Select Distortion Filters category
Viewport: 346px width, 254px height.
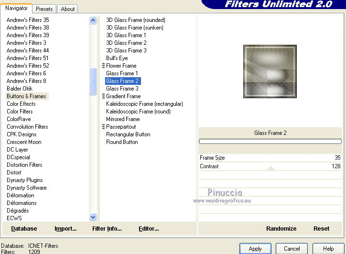point(24,165)
